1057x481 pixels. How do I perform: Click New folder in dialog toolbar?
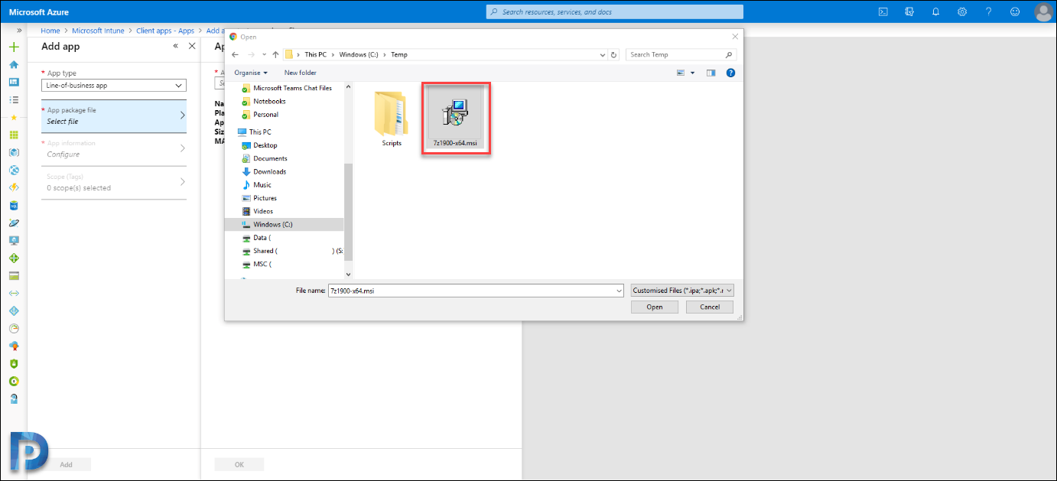pos(301,73)
